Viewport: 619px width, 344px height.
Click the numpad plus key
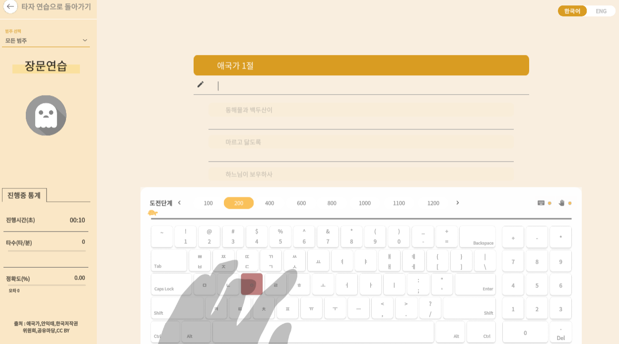pyautogui.click(x=513, y=237)
